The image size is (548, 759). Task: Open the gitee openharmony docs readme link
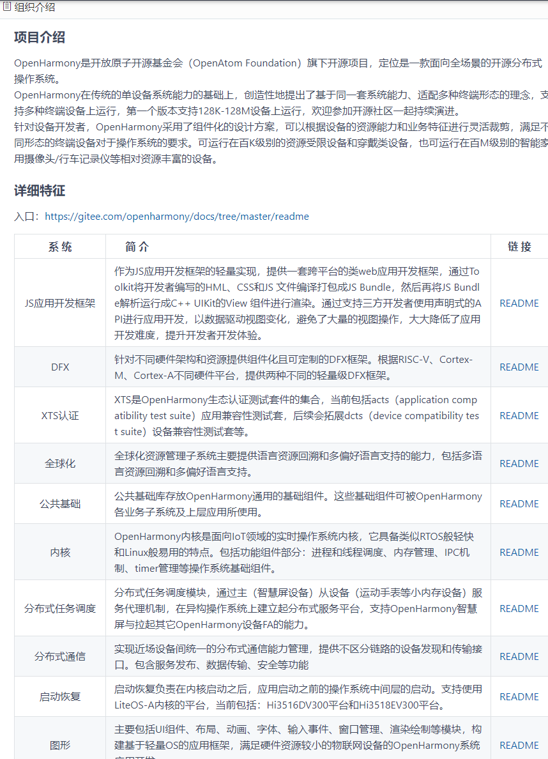(177, 217)
